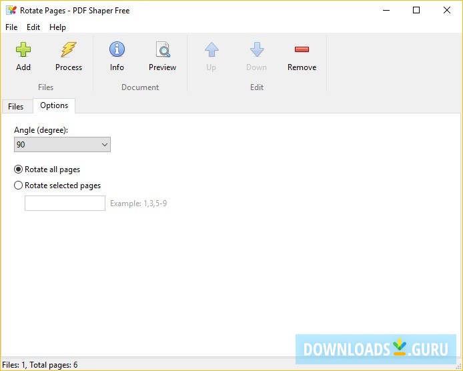Click the PDF Shaper app icon in title bar
The width and height of the screenshot is (463, 371).
point(11,10)
